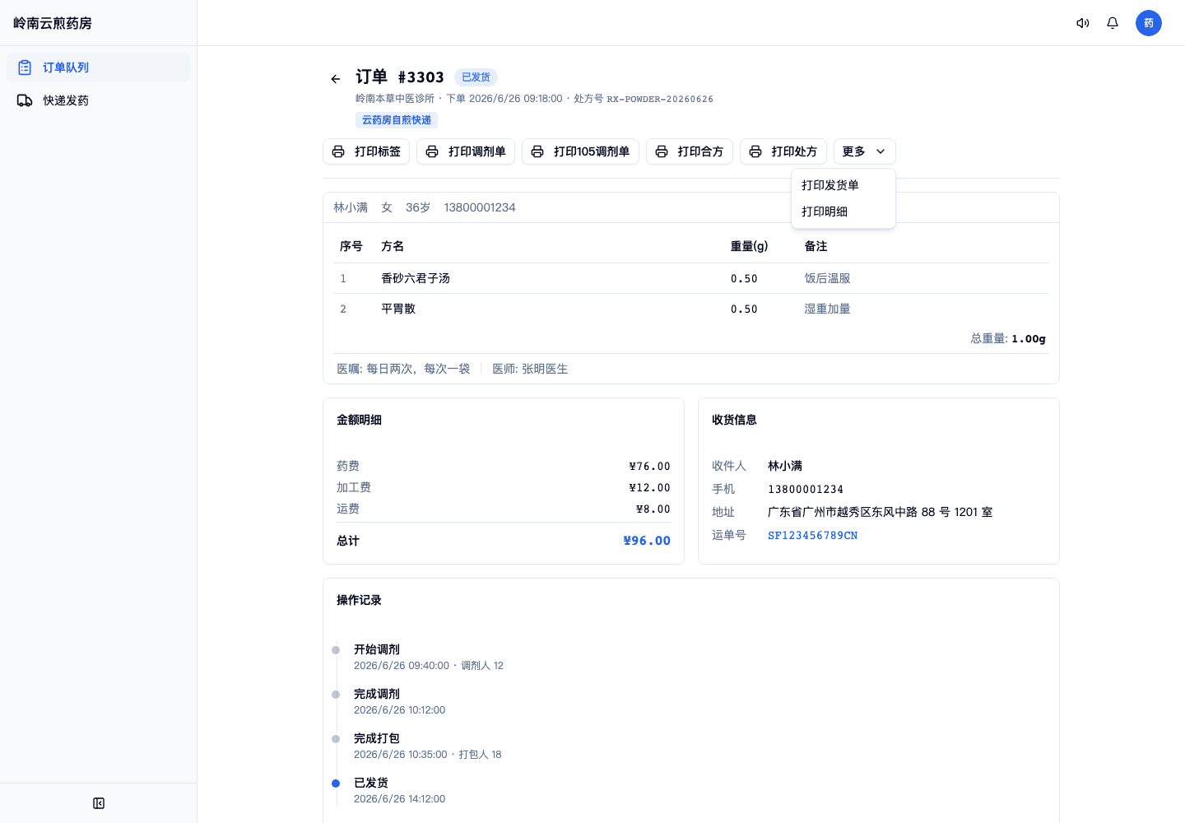The image size is (1185, 823).
Task: Click prescription number RX-POWDER-20260626
Action: [x=660, y=99]
